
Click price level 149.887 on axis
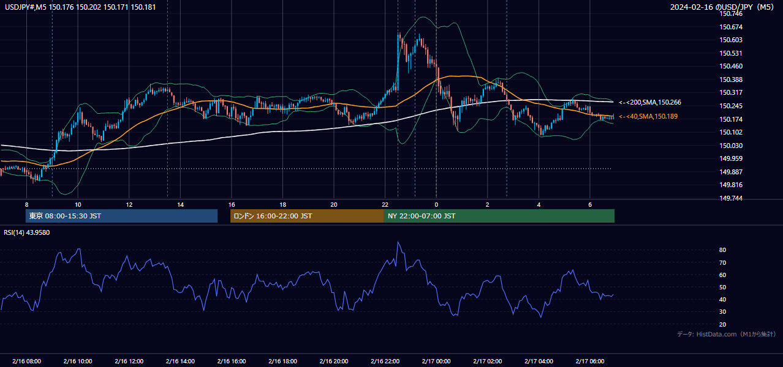click(x=731, y=172)
